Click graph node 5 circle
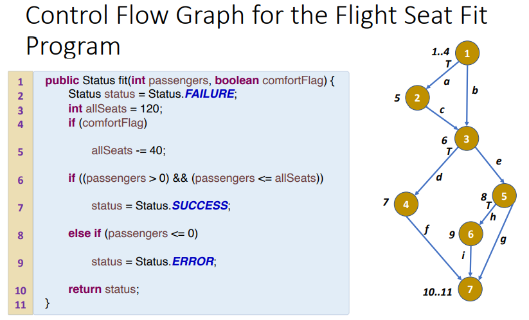Screen dimensions: 529x320 pyautogui.click(x=504, y=195)
